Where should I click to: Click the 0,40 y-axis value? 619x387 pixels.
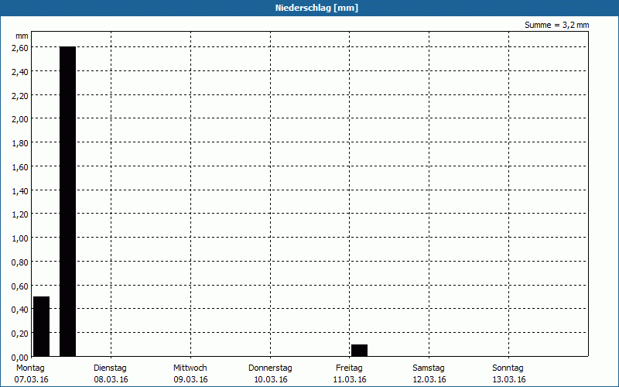[x=20, y=310]
